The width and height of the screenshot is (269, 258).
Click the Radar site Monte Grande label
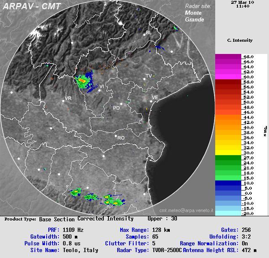[x=197, y=13]
